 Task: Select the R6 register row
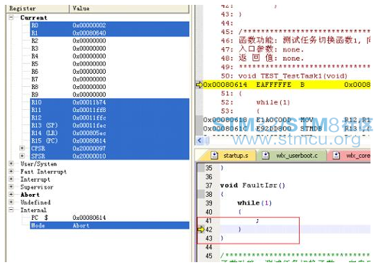click(x=109, y=72)
